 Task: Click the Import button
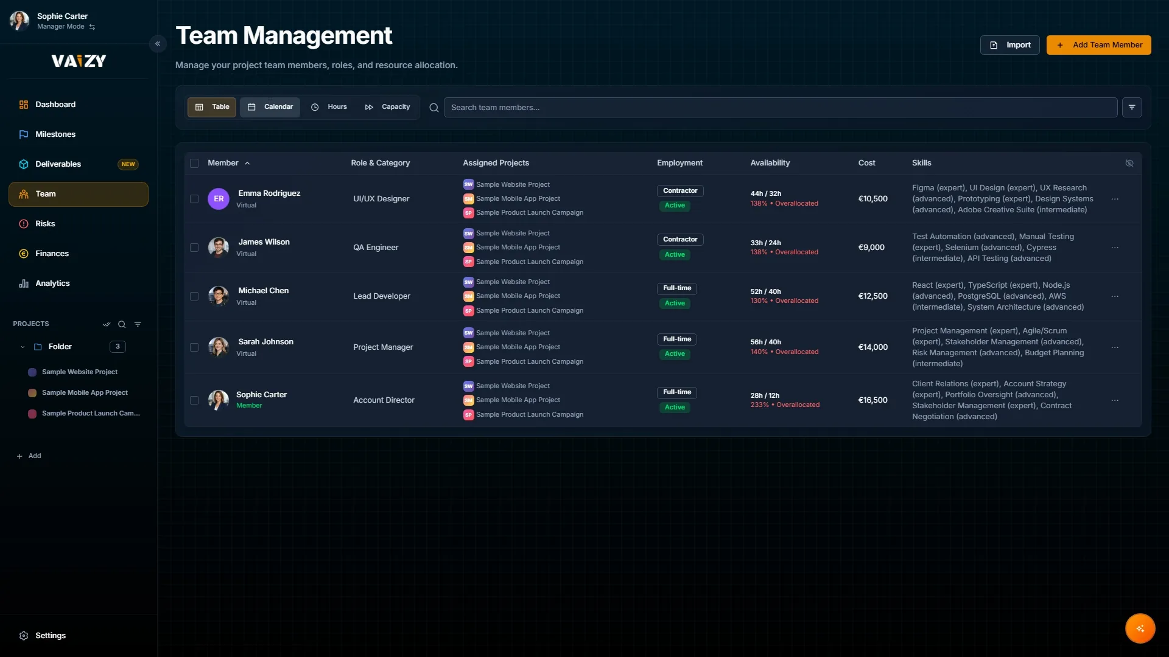pos(1010,45)
